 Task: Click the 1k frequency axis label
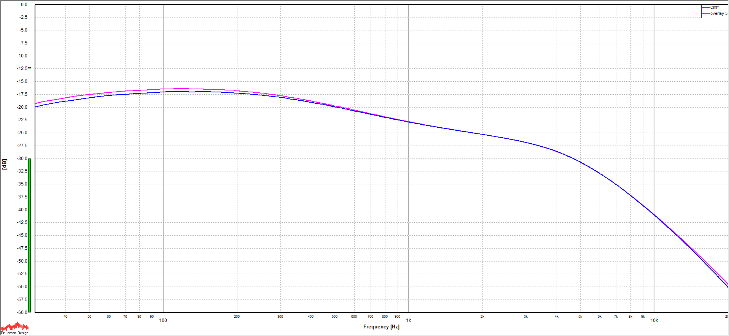coord(409,320)
